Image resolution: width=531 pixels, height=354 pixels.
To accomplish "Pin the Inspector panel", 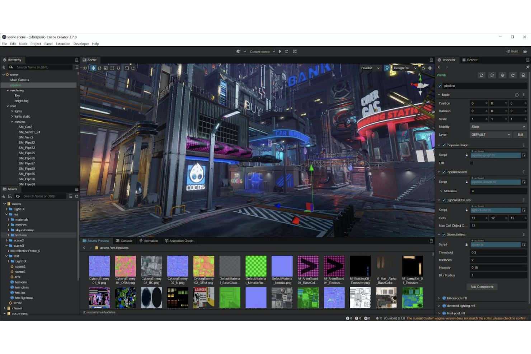I will tap(528, 67).
